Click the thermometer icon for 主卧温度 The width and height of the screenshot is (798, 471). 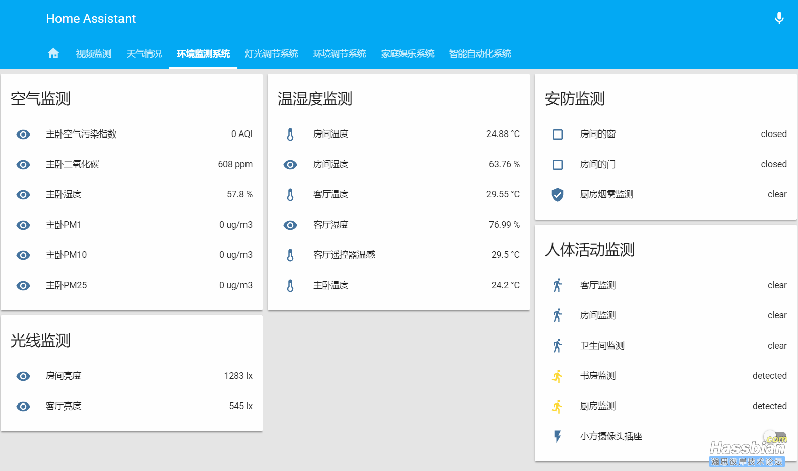point(290,286)
